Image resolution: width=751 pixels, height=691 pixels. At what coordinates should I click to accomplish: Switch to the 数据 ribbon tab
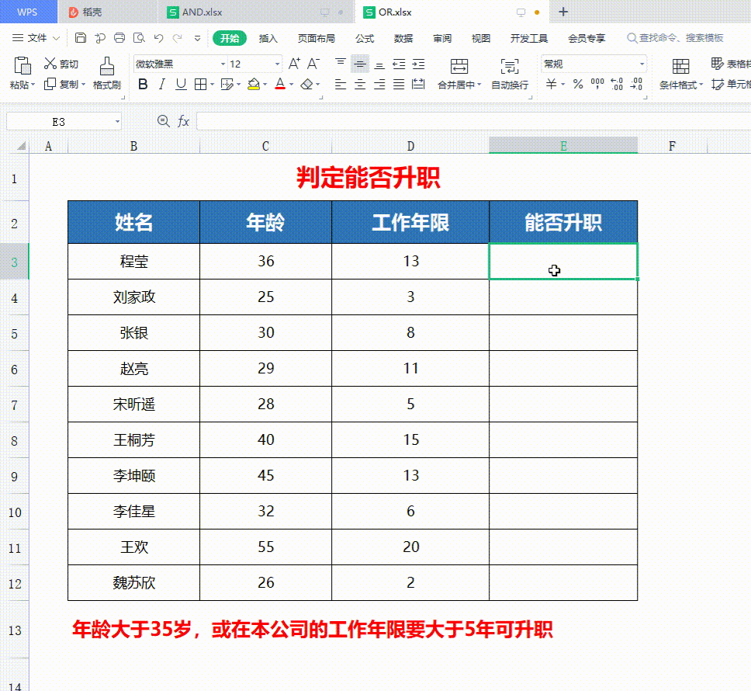click(403, 38)
